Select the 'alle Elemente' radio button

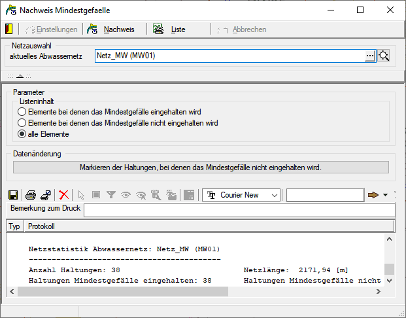point(22,134)
